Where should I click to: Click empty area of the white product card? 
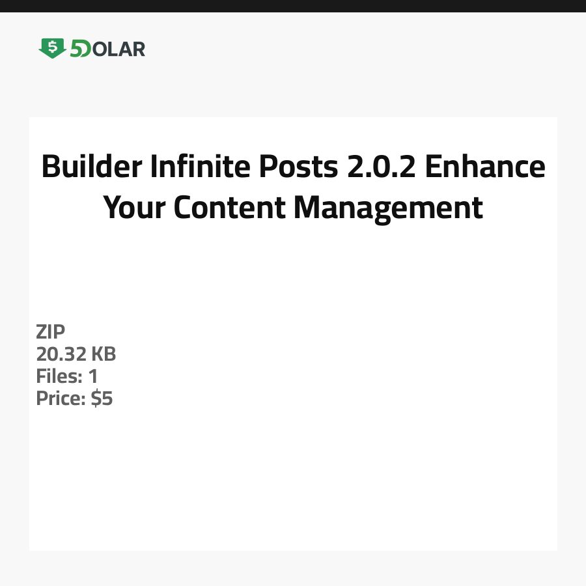pyautogui.click(x=326, y=469)
